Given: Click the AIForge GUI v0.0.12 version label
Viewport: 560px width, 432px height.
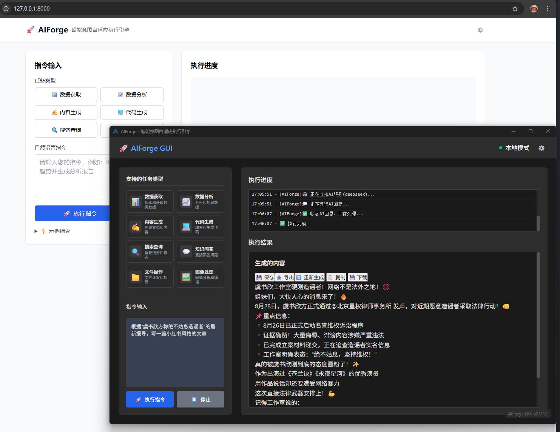Looking at the screenshot, I should tap(528, 414).
